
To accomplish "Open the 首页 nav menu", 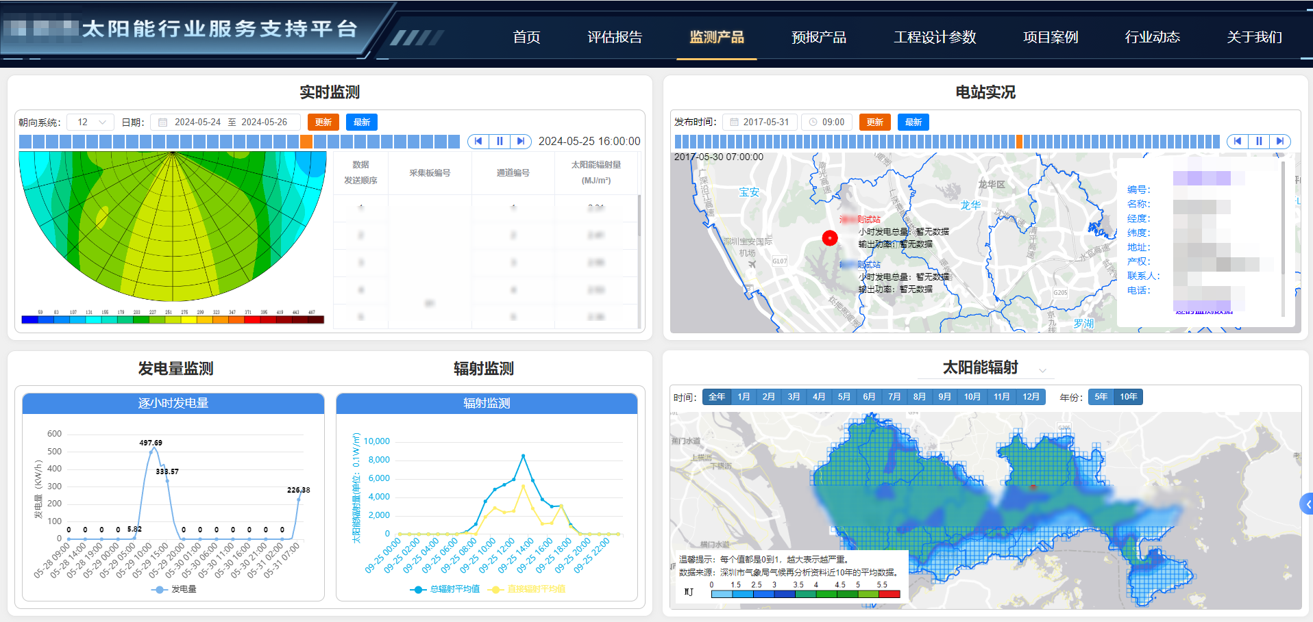I will (526, 37).
